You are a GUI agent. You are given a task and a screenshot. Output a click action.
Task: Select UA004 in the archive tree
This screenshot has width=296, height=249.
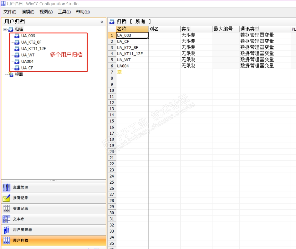coord(27,61)
